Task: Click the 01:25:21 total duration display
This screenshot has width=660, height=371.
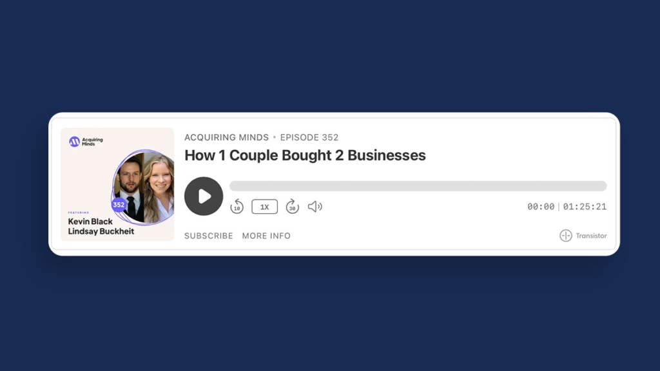Action: tap(585, 207)
